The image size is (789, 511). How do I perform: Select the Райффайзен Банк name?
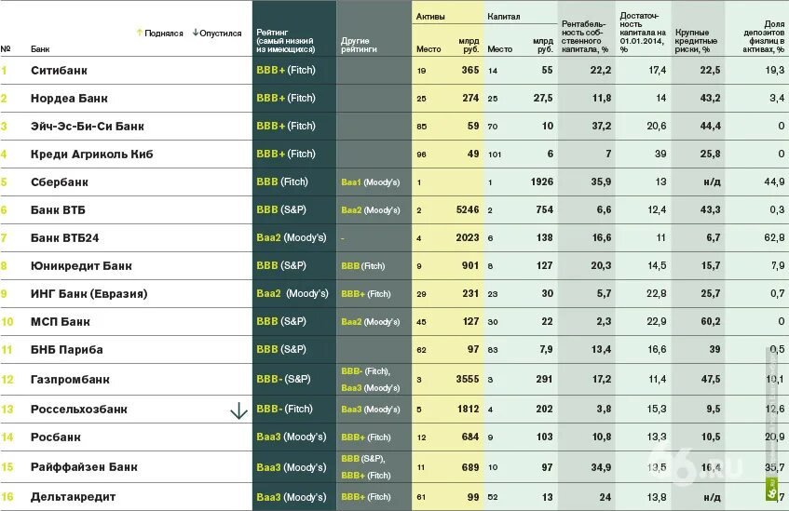84,466
